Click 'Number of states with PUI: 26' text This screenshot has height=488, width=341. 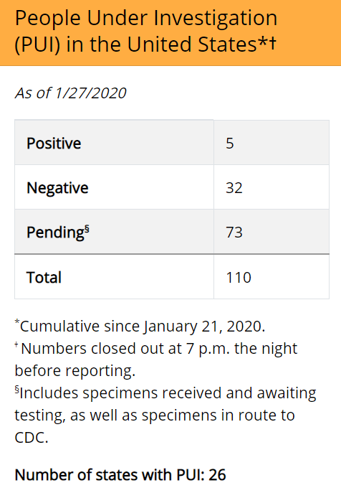click(120, 475)
